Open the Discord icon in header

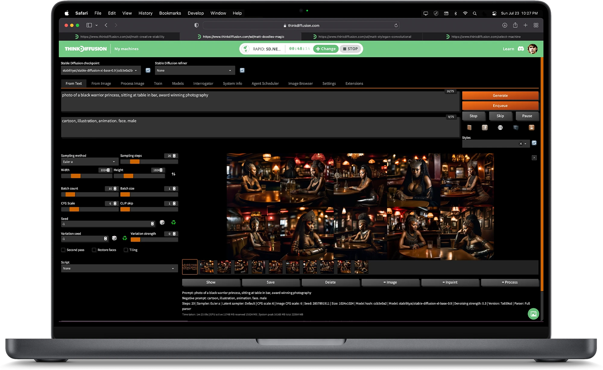tap(521, 49)
